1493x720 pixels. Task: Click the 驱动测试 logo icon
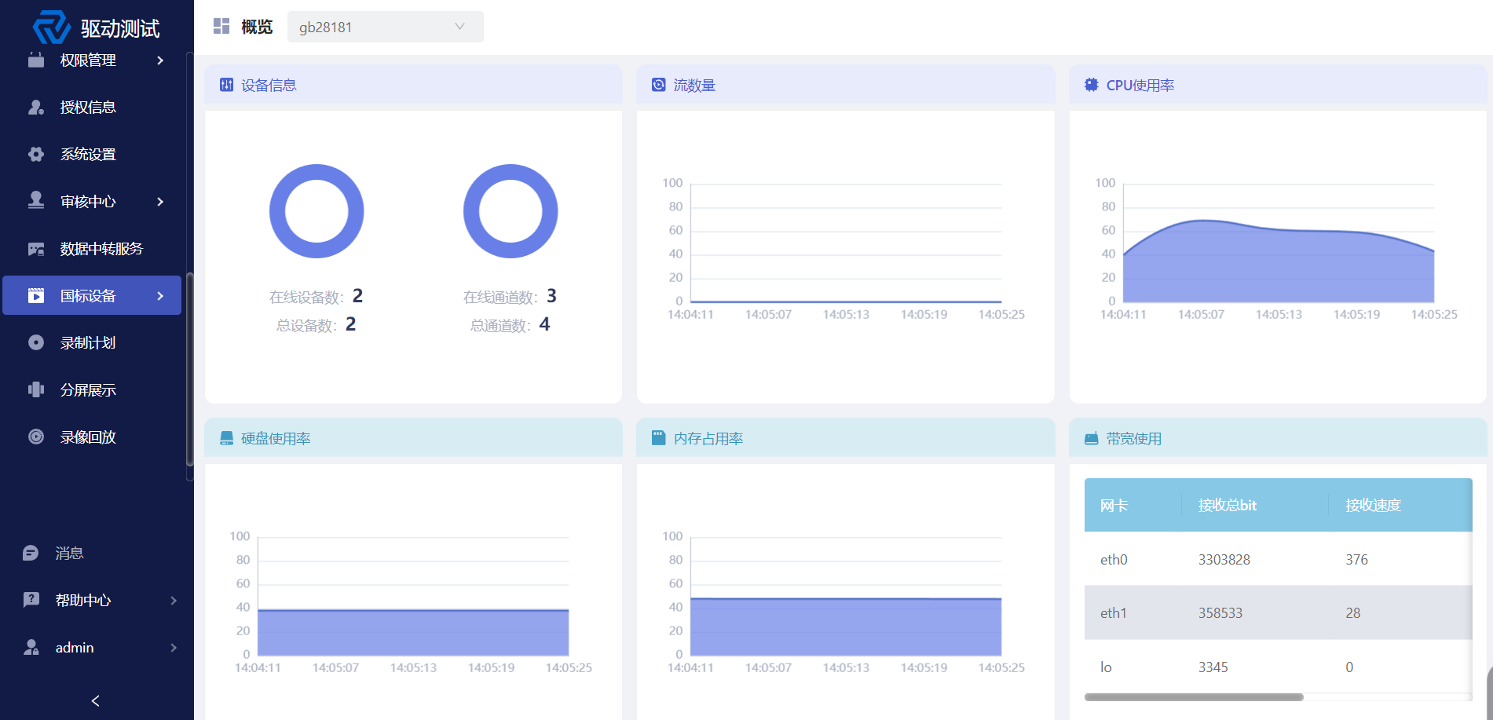point(52,28)
